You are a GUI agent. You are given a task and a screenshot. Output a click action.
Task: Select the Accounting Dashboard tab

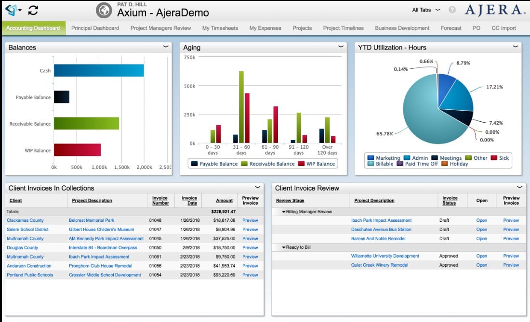(x=33, y=28)
